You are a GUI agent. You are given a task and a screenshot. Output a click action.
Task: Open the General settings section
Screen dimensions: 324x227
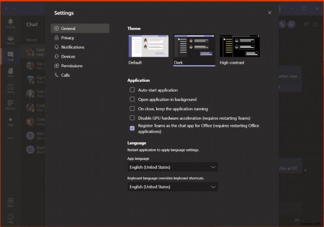80,28
